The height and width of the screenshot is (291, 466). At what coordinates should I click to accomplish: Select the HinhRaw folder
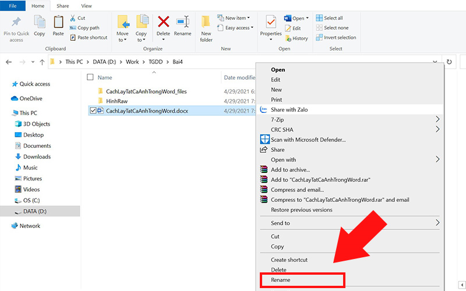click(117, 101)
